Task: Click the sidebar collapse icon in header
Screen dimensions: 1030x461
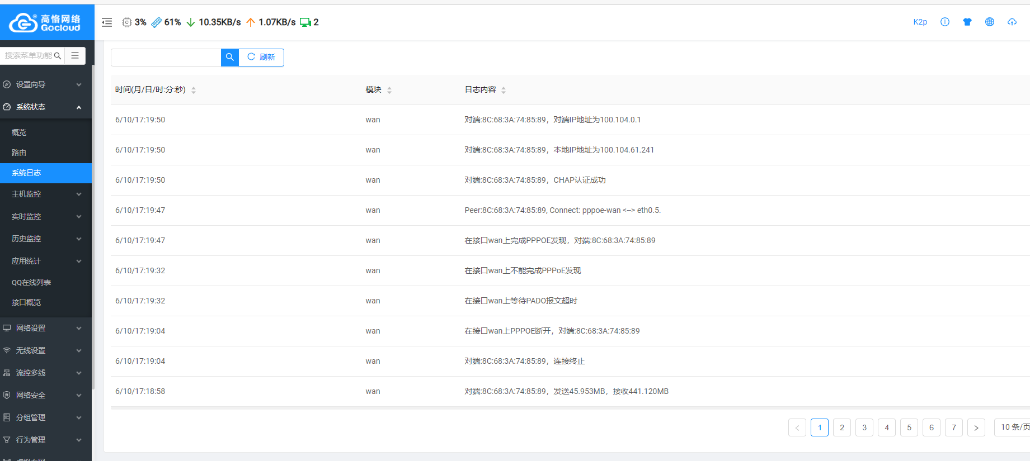Action: [x=107, y=22]
